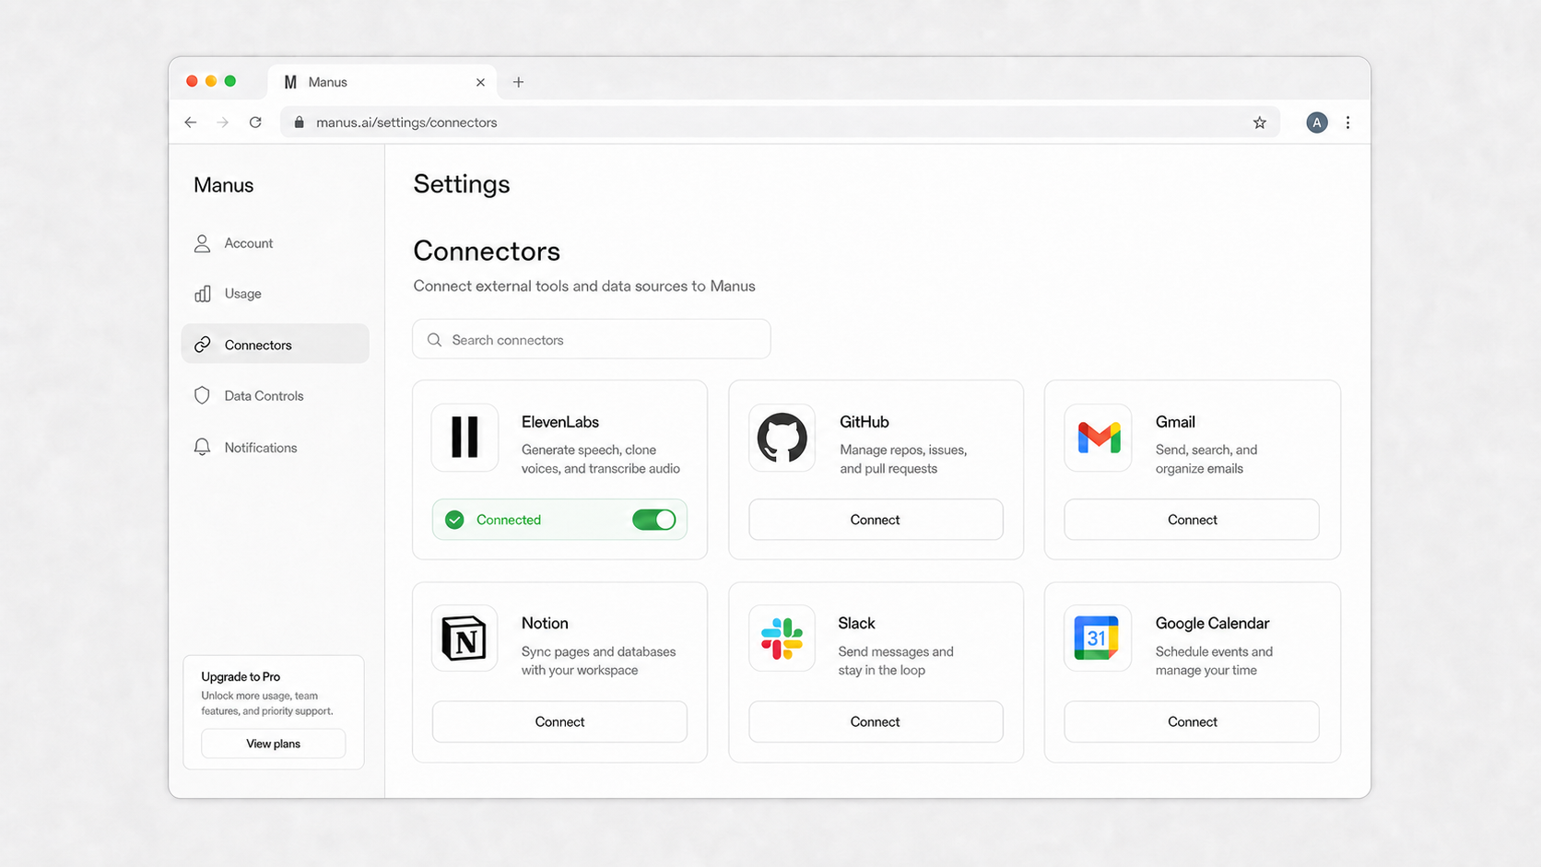Click the Slack logo icon
The image size is (1541, 867).
(x=782, y=639)
